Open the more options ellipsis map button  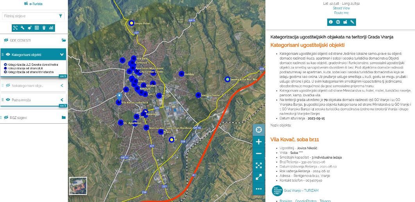258,189
